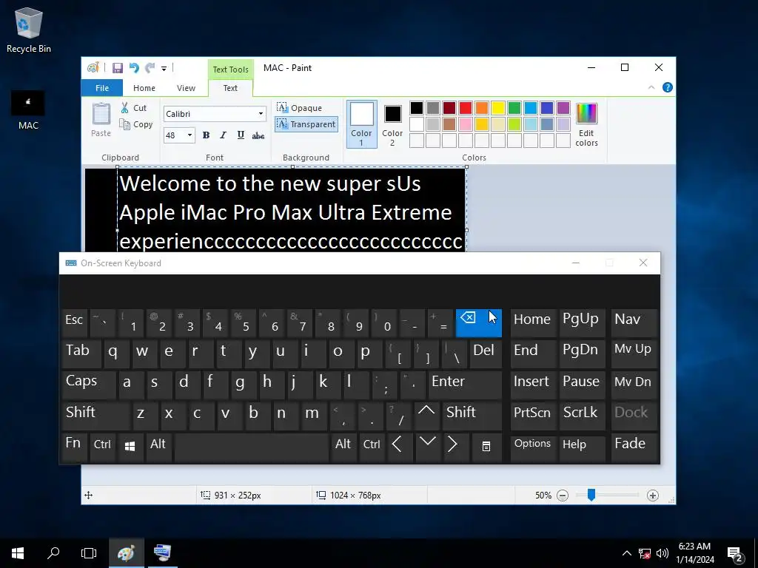Click the Paint zoom slider handle
Image resolution: width=758 pixels, height=568 pixels.
coord(591,495)
